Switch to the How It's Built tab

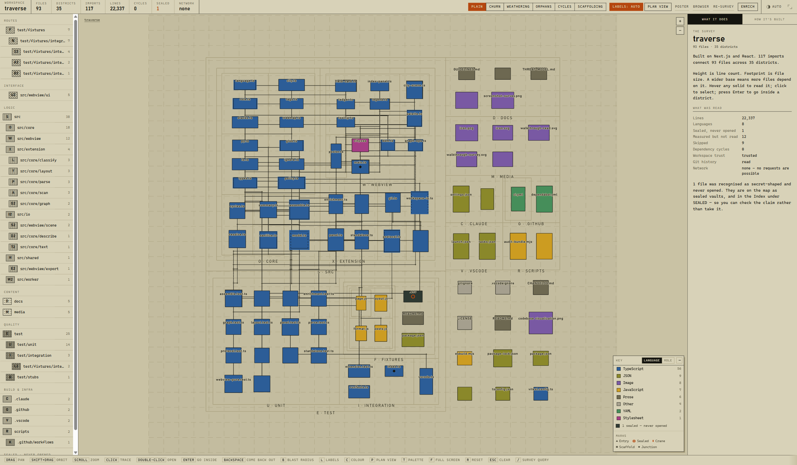[x=769, y=19]
